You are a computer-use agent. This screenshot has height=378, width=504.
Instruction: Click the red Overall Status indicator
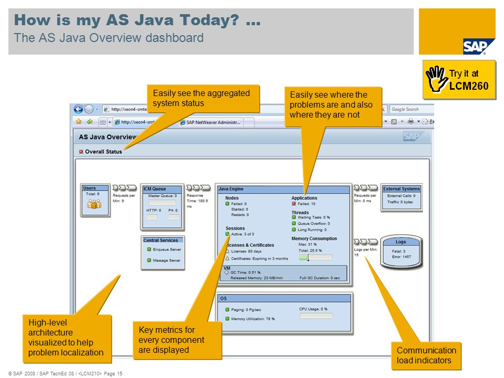(81, 152)
